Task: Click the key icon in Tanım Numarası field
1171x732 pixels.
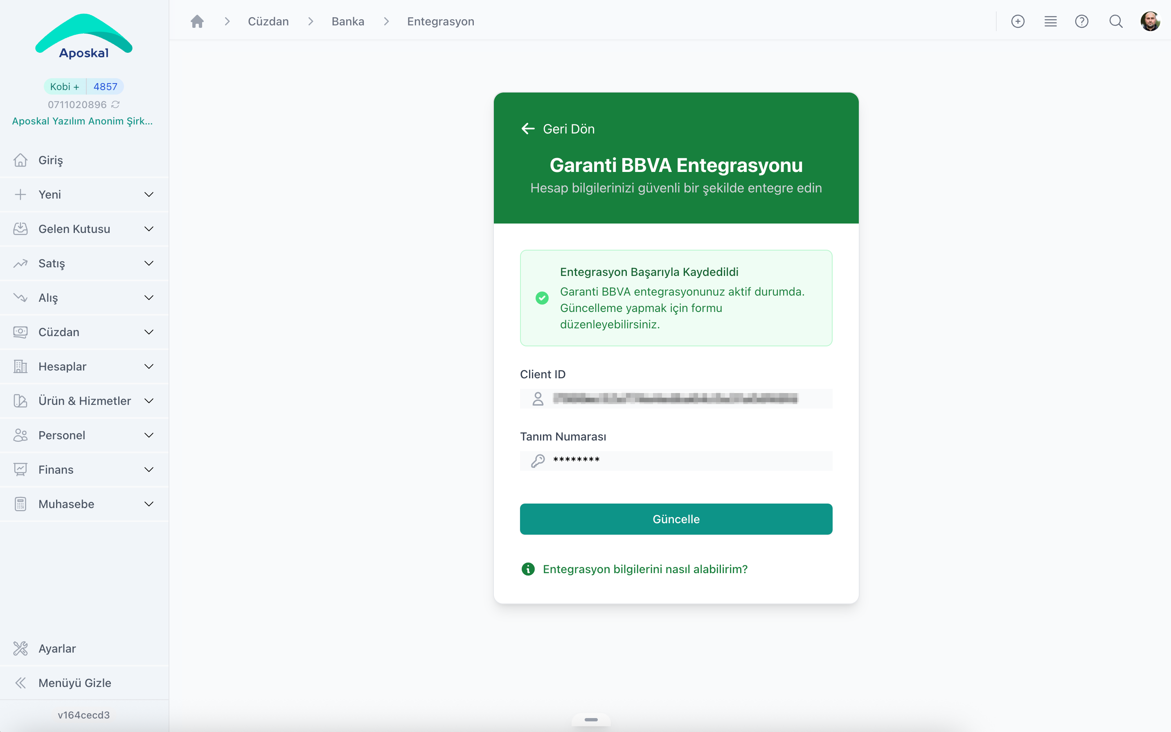Action: pyautogui.click(x=537, y=461)
